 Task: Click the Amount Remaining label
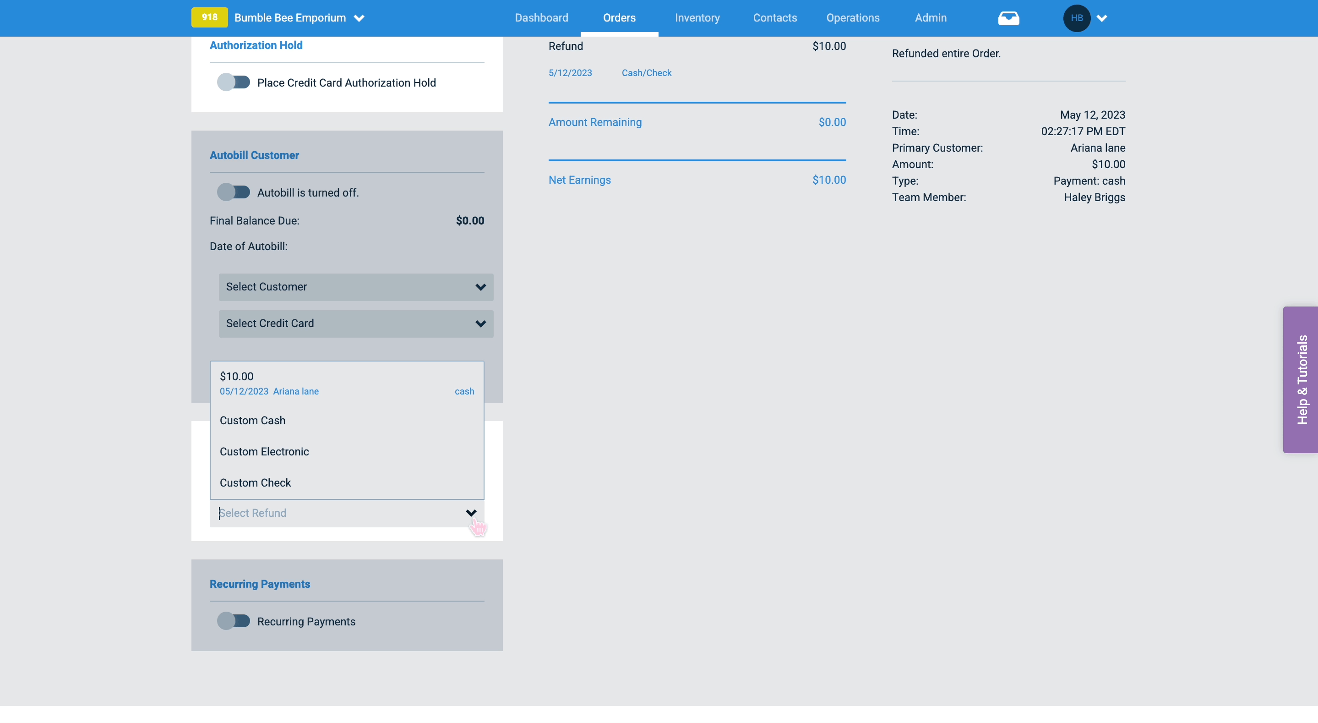[x=595, y=122]
